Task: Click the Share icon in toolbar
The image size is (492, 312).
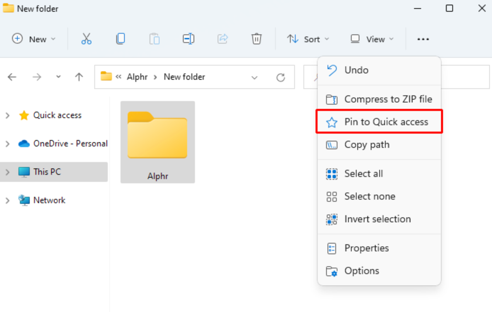Action: click(x=223, y=39)
